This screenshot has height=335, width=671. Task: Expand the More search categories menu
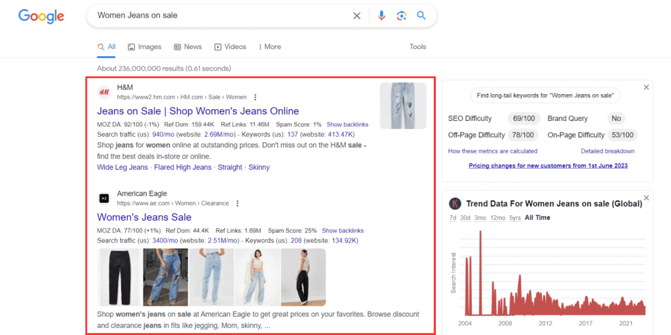click(270, 47)
